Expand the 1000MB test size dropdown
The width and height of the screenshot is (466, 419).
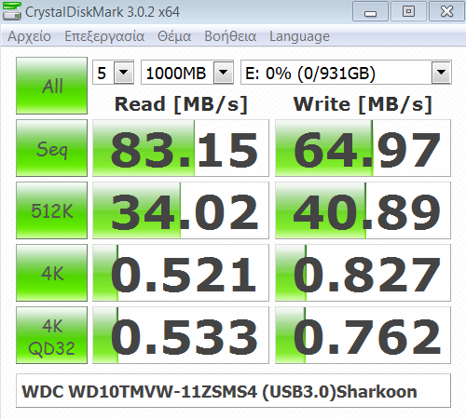point(187,73)
